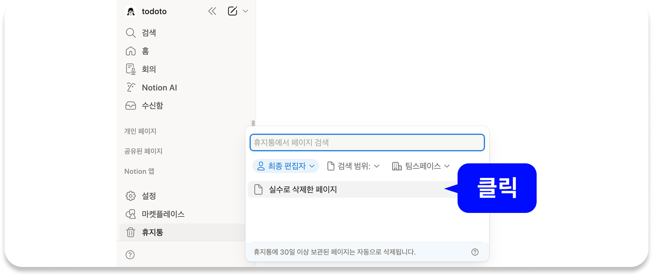The height and width of the screenshot is (276, 653).
Task: Expand the arrow next to new page icon
Action: point(246,11)
